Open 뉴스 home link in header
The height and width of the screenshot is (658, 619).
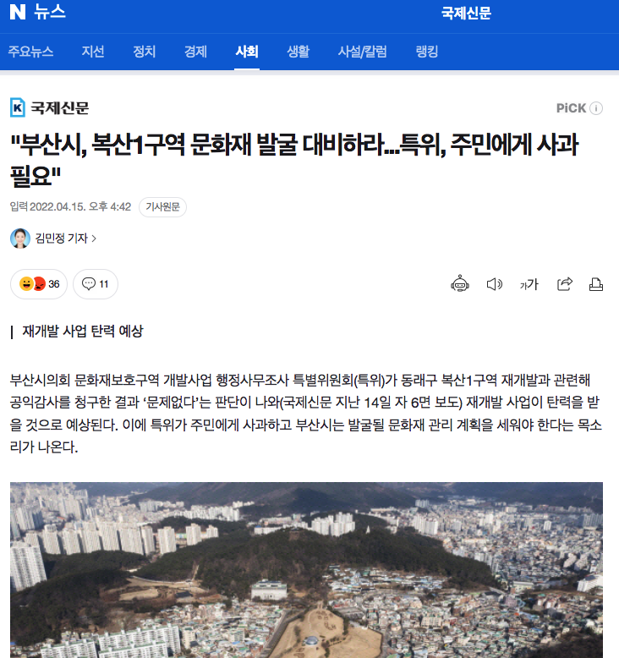point(50,12)
